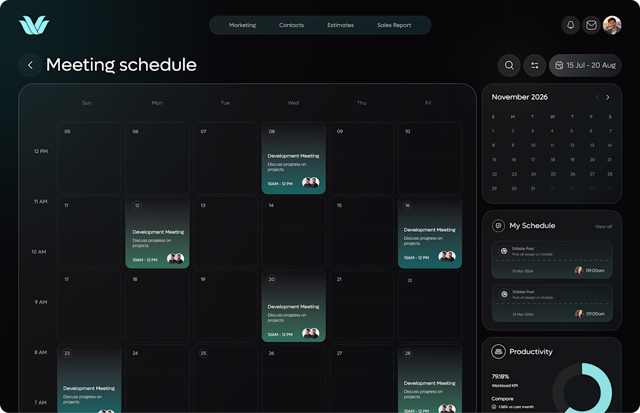Click View all in My Schedule

[x=603, y=227]
